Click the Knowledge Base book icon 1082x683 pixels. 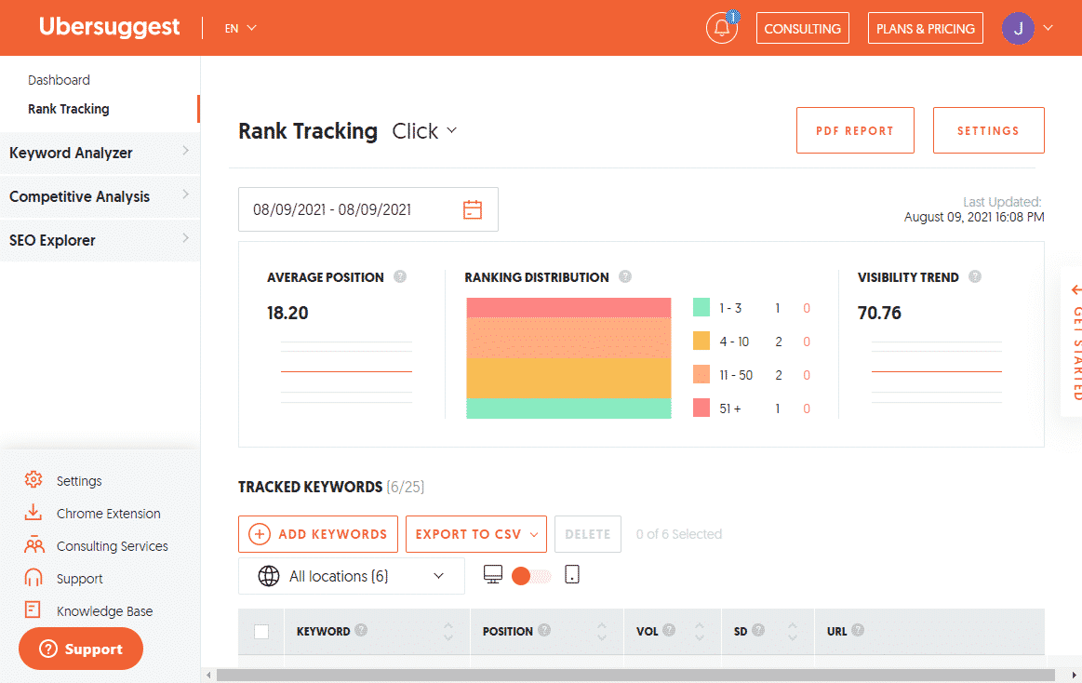(33, 609)
